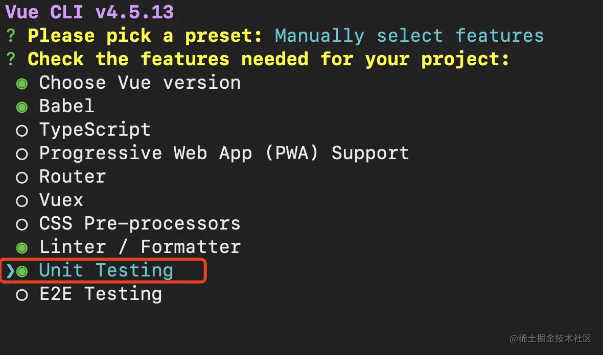Enable the TypeScript feature circle
The image size is (603, 355).
click(x=21, y=131)
